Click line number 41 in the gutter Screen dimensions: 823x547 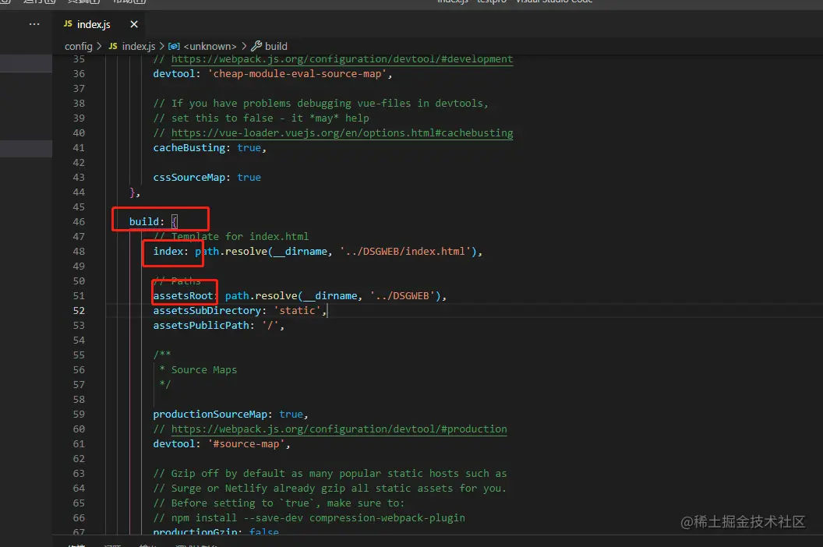(x=79, y=147)
